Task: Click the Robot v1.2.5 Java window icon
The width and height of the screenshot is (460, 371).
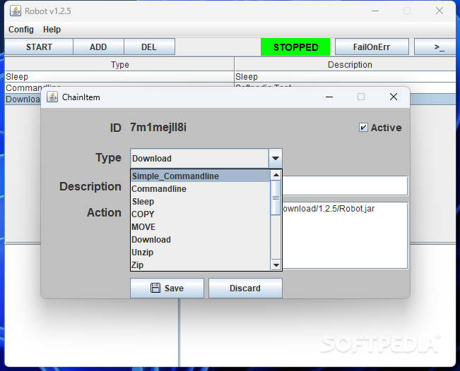Action: tap(16, 11)
